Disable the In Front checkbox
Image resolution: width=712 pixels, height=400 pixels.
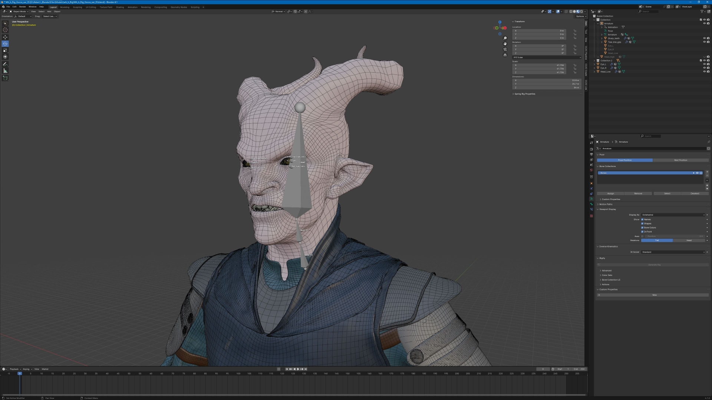[x=642, y=231]
